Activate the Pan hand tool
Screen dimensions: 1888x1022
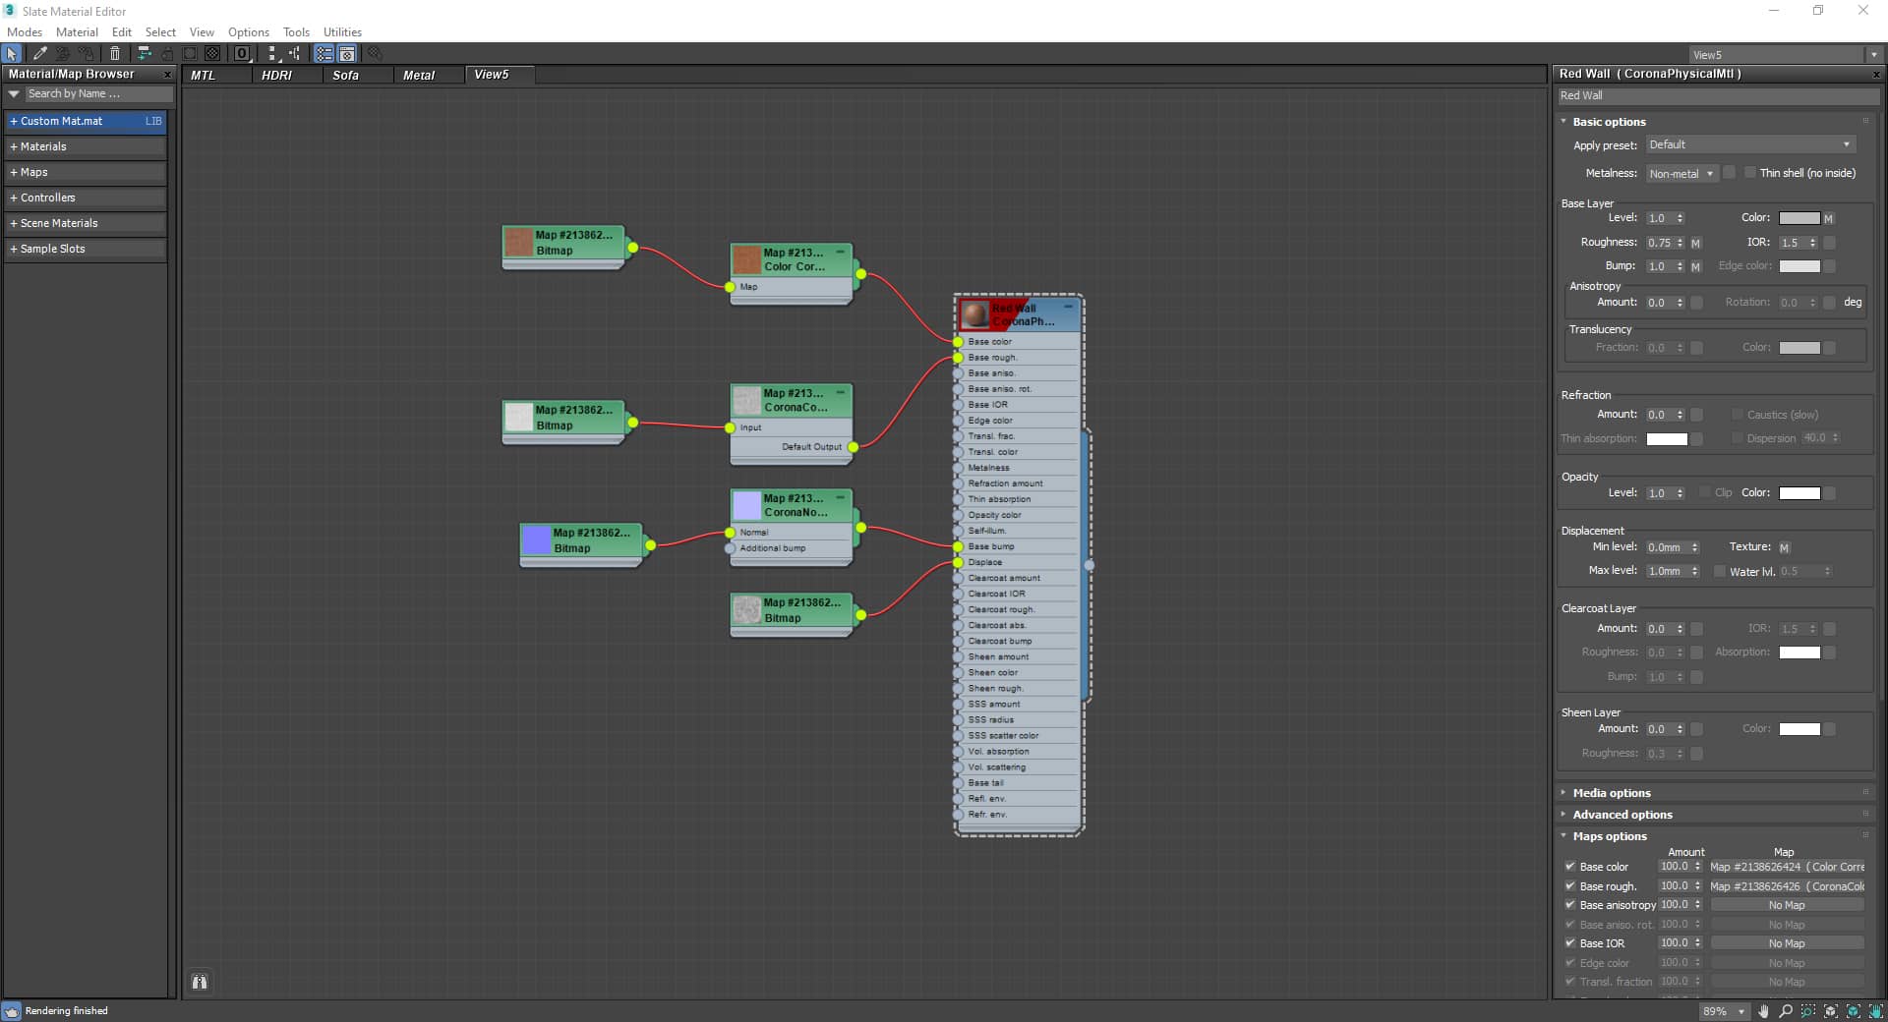[x=1764, y=1011]
